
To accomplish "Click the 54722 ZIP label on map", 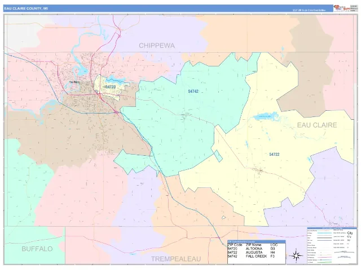I will tap(274, 154).
